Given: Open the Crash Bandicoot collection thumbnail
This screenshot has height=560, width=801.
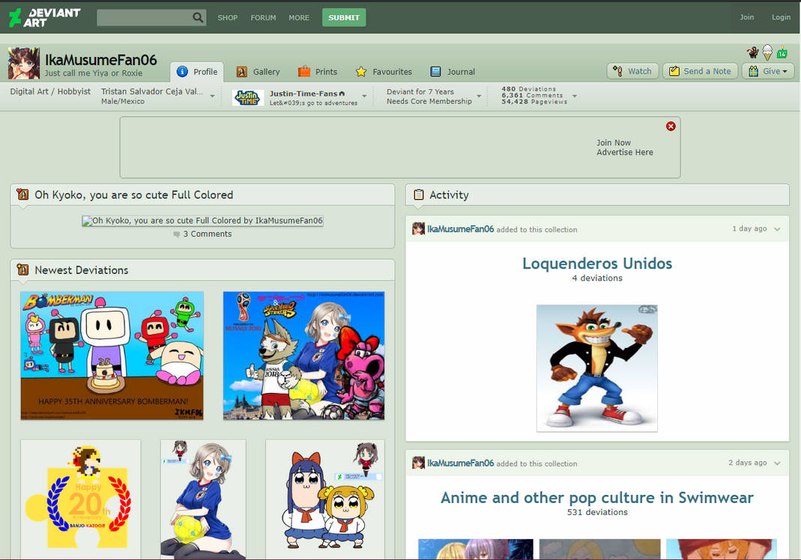Looking at the screenshot, I should 597,368.
